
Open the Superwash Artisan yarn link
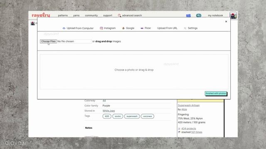pos(189,106)
